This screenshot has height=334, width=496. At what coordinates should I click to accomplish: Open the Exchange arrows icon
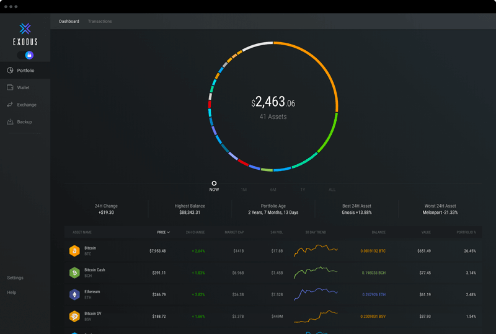tap(10, 104)
